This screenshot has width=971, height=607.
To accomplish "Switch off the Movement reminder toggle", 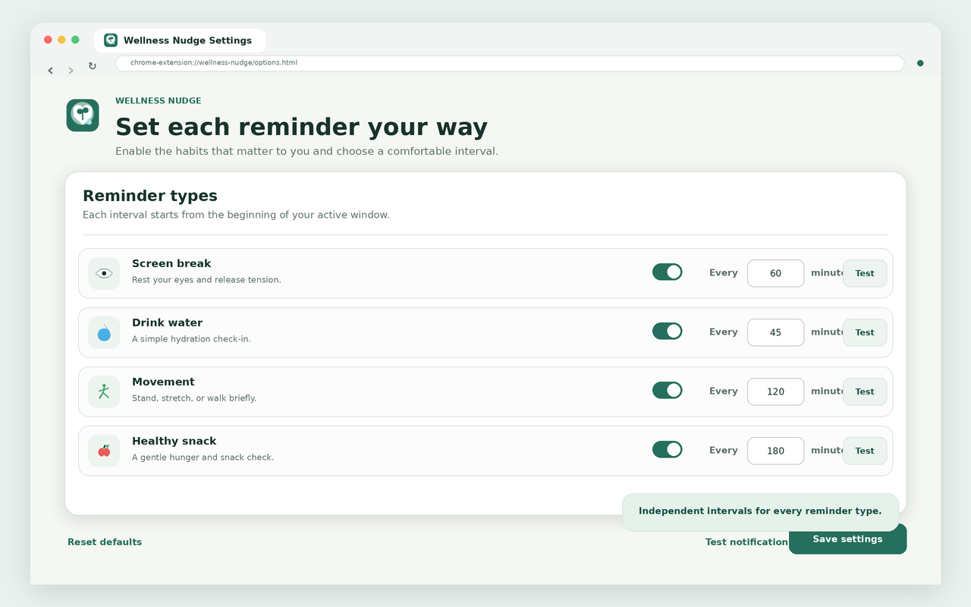I will click(x=668, y=390).
